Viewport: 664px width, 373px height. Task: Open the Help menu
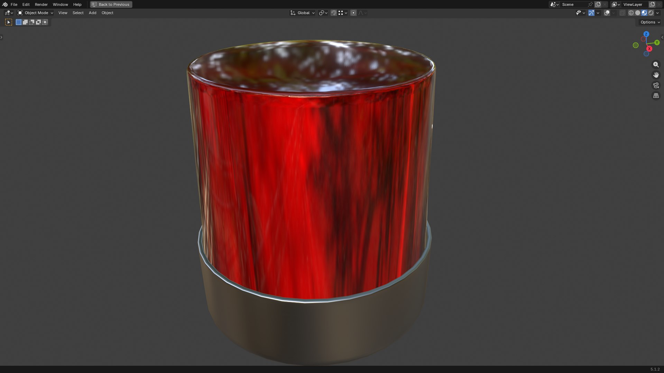pyautogui.click(x=77, y=4)
